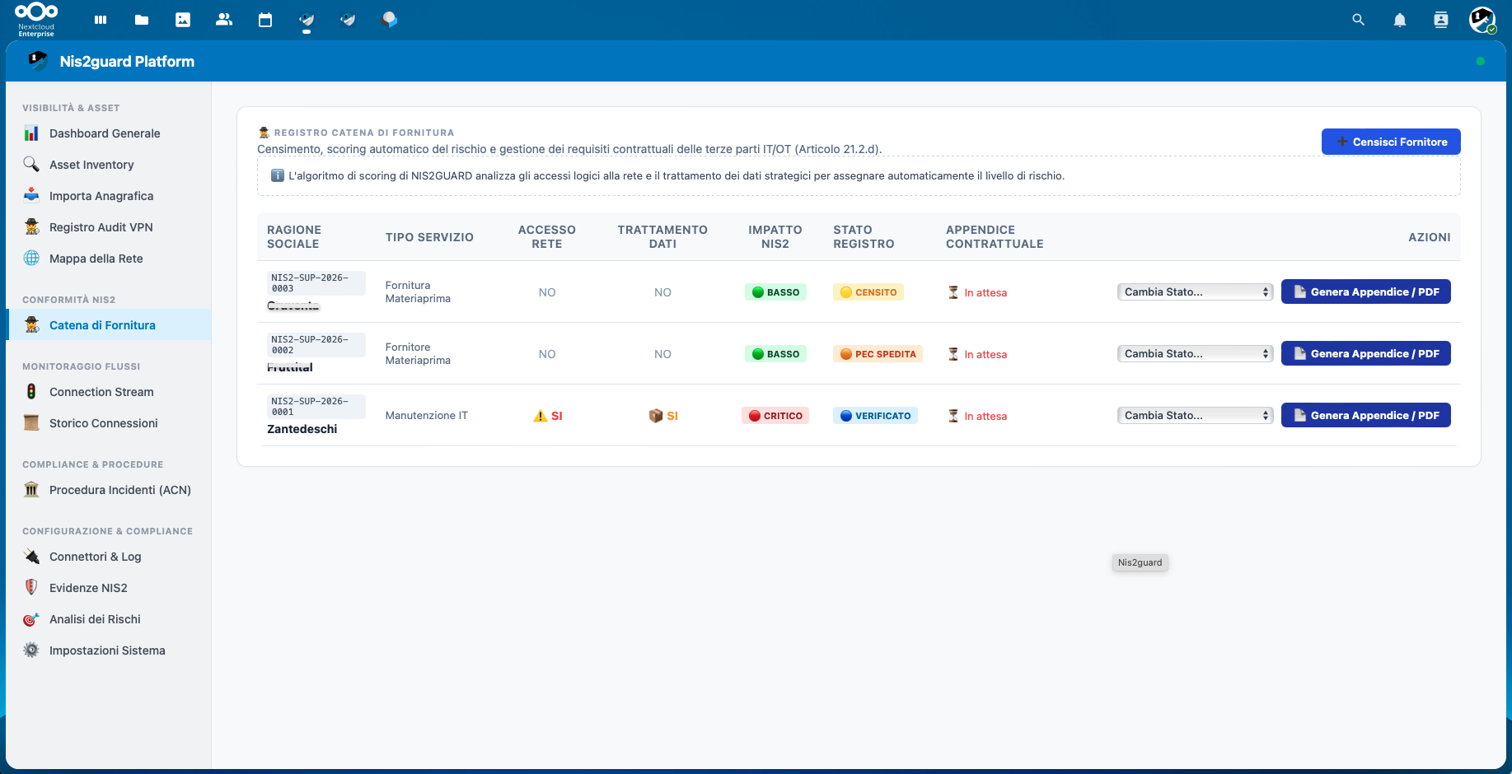Open the second Nis2guard shield icon

348,20
